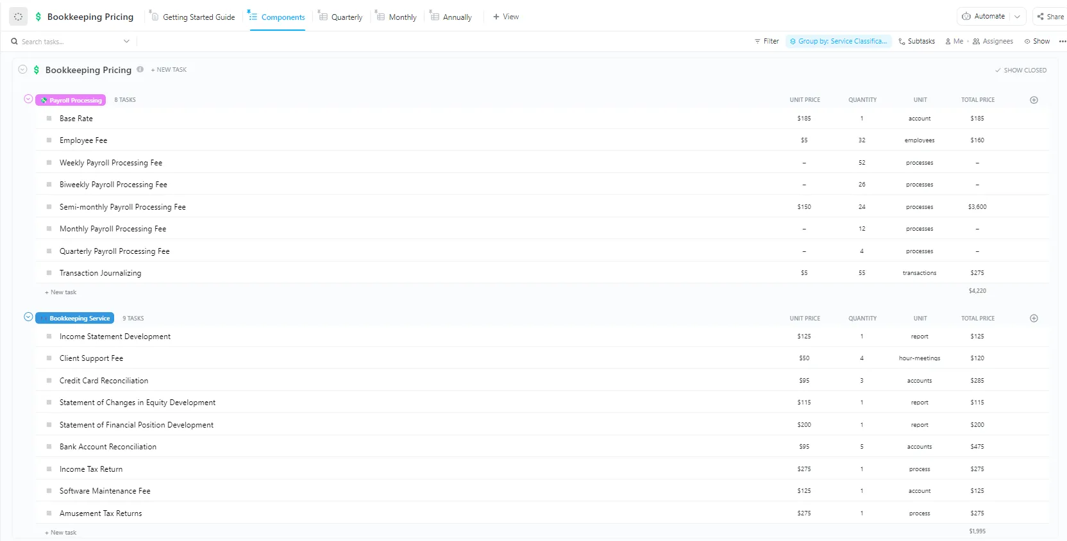This screenshot has height=541, width=1067.
Task: Sort by Total Price column in Bookkeeping Service
Action: pyautogui.click(x=978, y=319)
